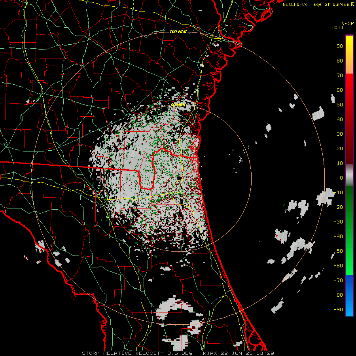Click the NEXR label above the color scale
Image resolution: width=356 pixels, height=356 pixels.
(348, 24)
